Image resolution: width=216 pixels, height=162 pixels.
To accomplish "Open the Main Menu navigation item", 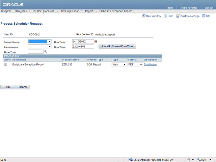I will tap(21, 11).
